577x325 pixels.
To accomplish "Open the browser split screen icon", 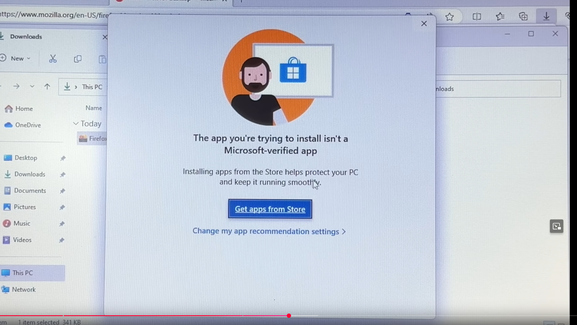I will pos(477,17).
